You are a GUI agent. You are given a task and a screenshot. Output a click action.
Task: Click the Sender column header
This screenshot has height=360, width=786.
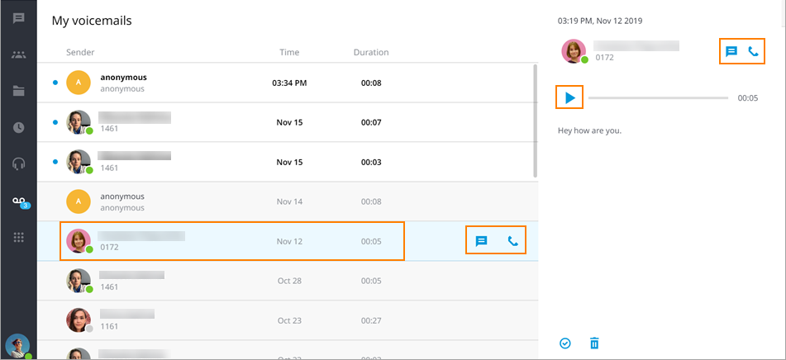(80, 52)
